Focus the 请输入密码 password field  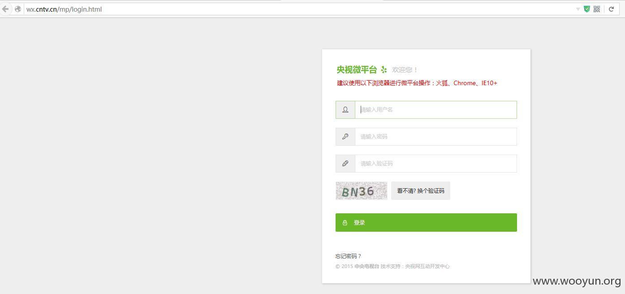[x=436, y=137]
